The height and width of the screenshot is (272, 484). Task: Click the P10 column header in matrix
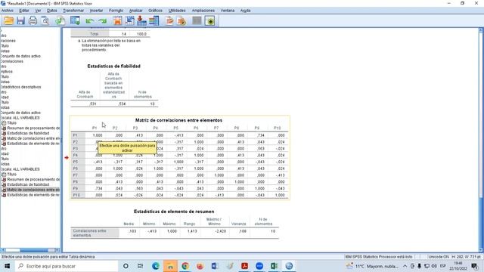278,128
